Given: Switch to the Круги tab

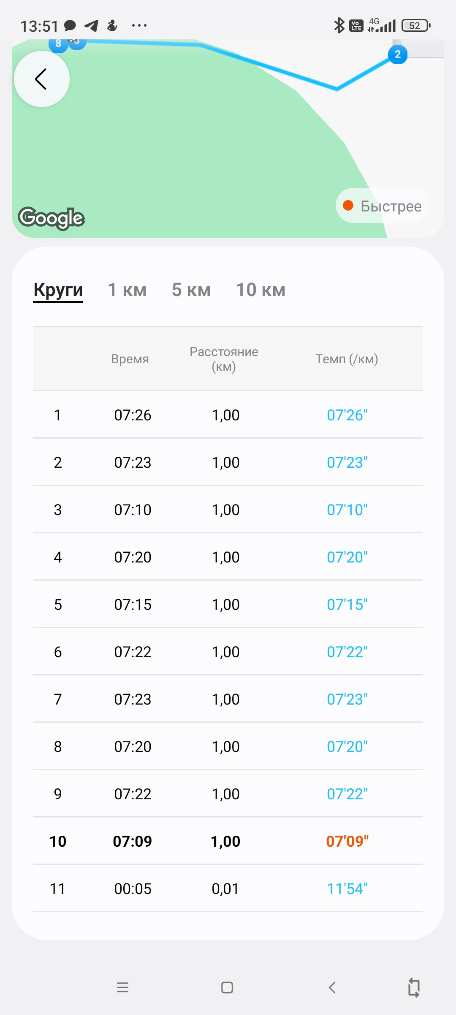Looking at the screenshot, I should (58, 290).
